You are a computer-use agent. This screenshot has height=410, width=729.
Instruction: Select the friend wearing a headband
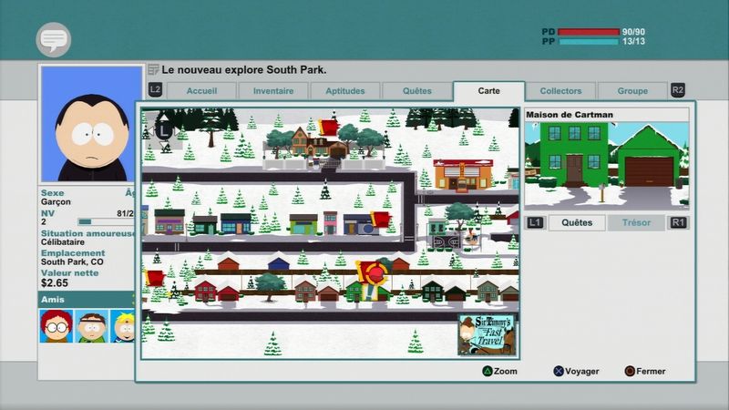pos(92,326)
